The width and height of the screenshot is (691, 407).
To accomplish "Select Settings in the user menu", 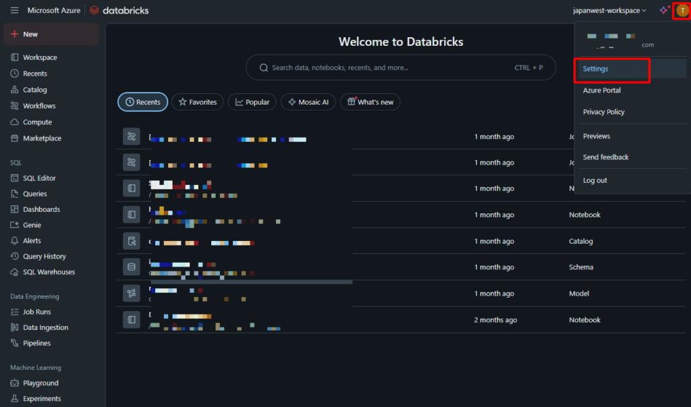I will (595, 69).
